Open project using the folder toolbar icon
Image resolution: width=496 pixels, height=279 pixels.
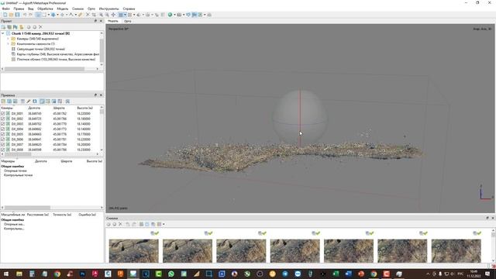pyautogui.click(x=11, y=15)
